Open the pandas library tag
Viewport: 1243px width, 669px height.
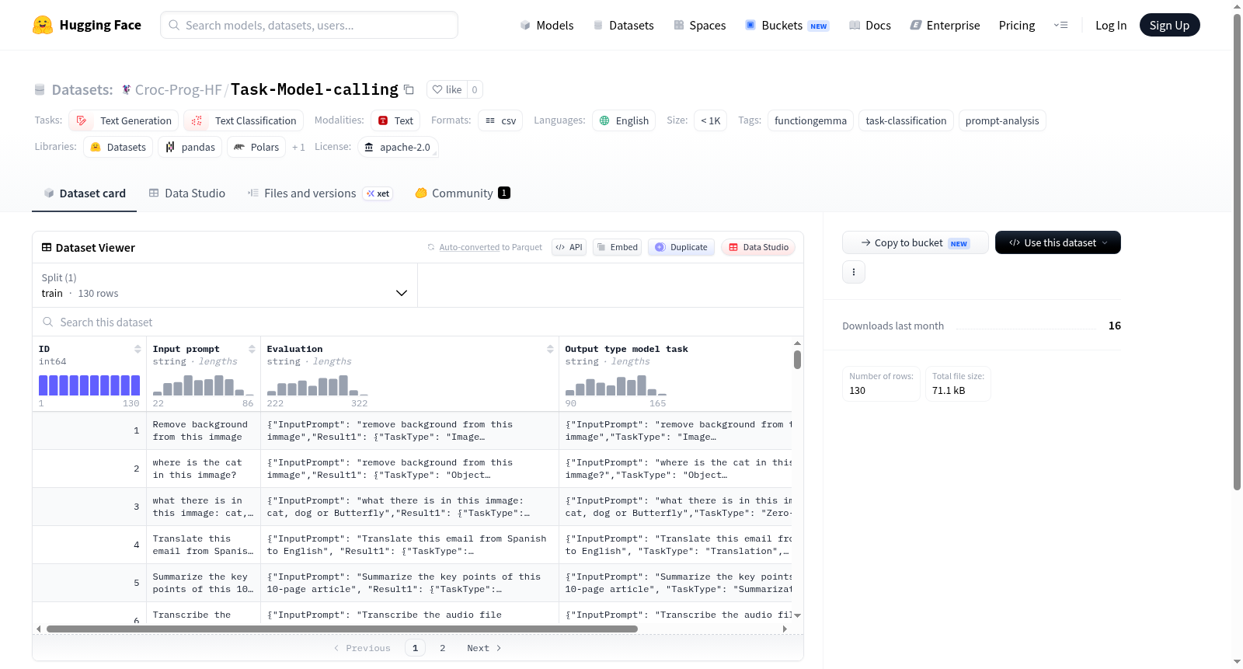(x=190, y=147)
